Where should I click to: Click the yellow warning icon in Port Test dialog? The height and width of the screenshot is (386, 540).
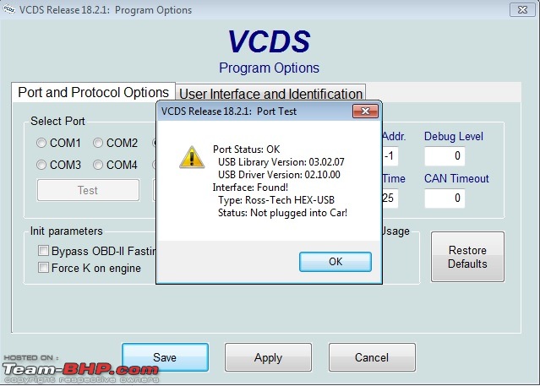point(192,157)
